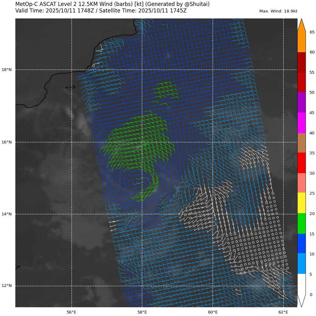
Task: Choose the salmon 25-30 kt colorbar segment
Action: point(301,183)
